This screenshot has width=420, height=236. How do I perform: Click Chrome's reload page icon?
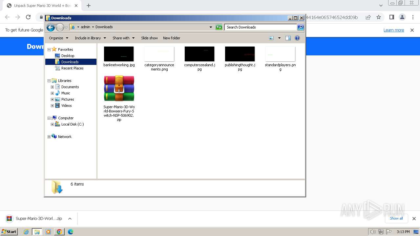tap(28, 17)
